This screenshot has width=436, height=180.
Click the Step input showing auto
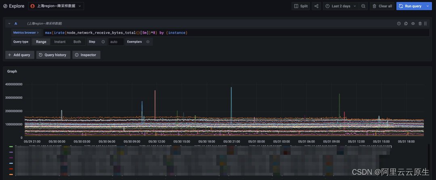pyautogui.click(x=116, y=42)
